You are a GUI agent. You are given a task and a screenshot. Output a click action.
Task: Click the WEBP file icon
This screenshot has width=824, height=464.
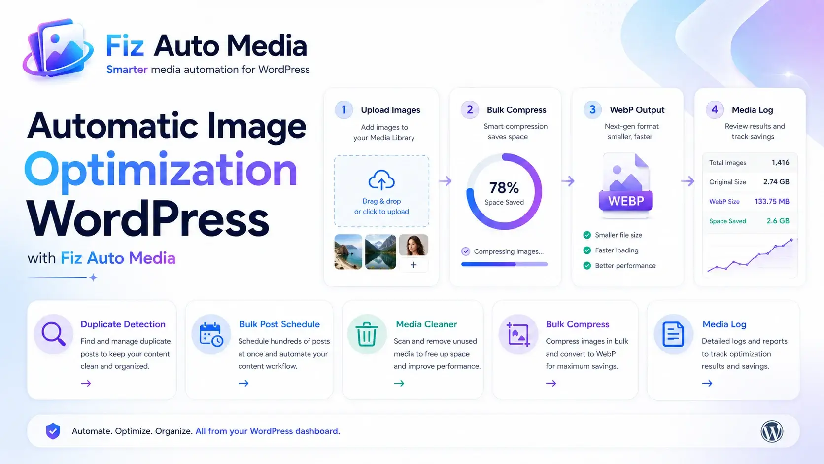[x=626, y=185]
